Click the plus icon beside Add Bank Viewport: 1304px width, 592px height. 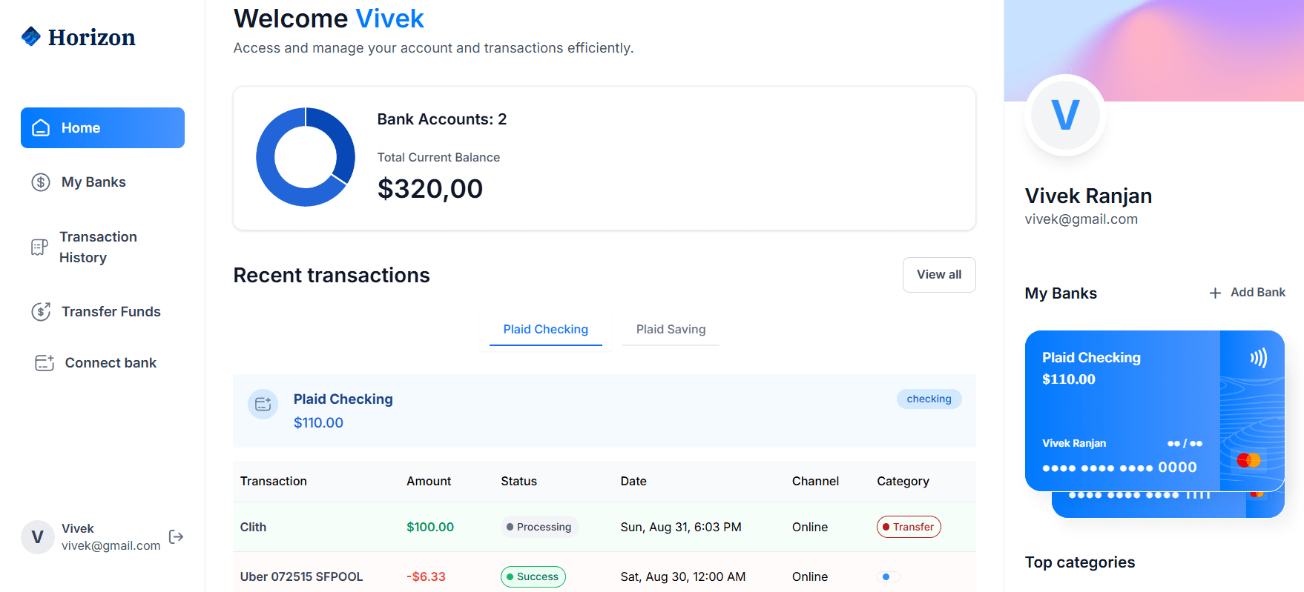[1215, 293]
